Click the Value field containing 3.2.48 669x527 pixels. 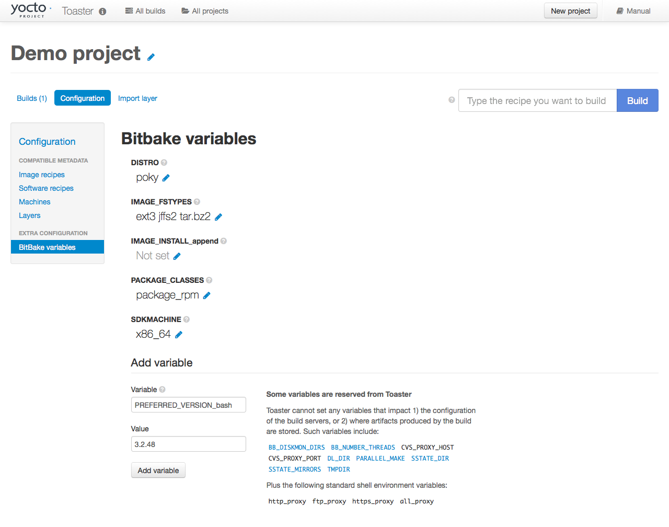(x=188, y=444)
